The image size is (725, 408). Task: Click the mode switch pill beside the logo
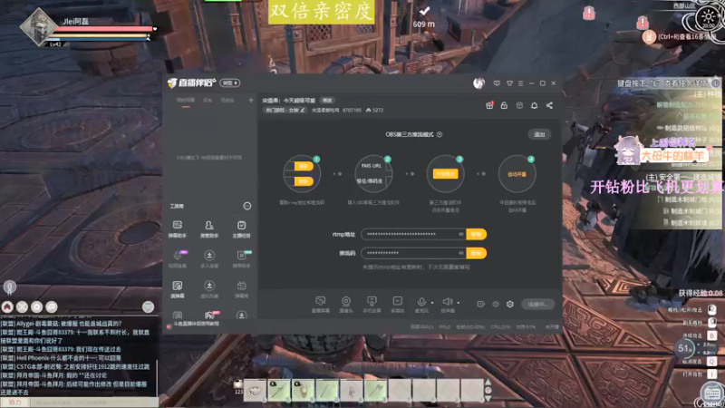pyautogui.click(x=229, y=83)
